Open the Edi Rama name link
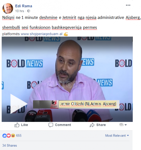141x150 pixels. 24,6
